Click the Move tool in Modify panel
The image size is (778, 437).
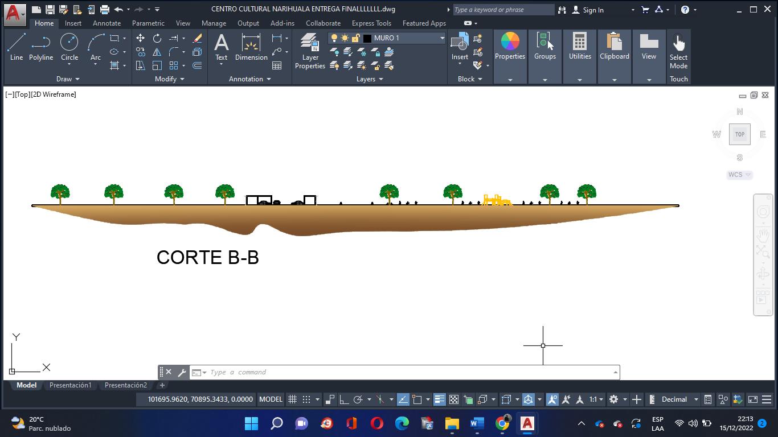pyautogui.click(x=140, y=38)
